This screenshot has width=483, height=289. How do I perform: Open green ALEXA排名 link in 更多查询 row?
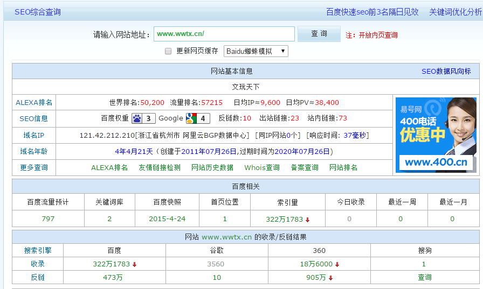[x=109, y=167]
